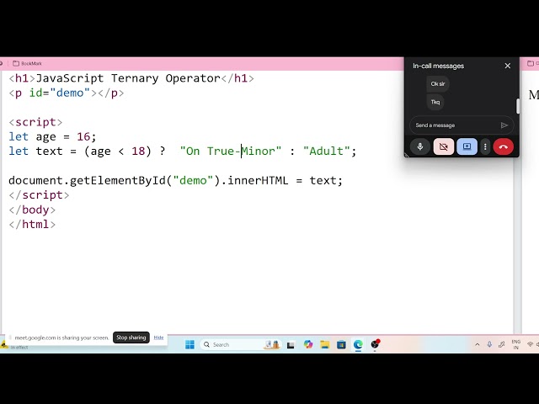Image resolution: width=539 pixels, height=404 pixels.
Task: Click the "meet.google.com is sharing your screen" text
Action: click(61, 338)
